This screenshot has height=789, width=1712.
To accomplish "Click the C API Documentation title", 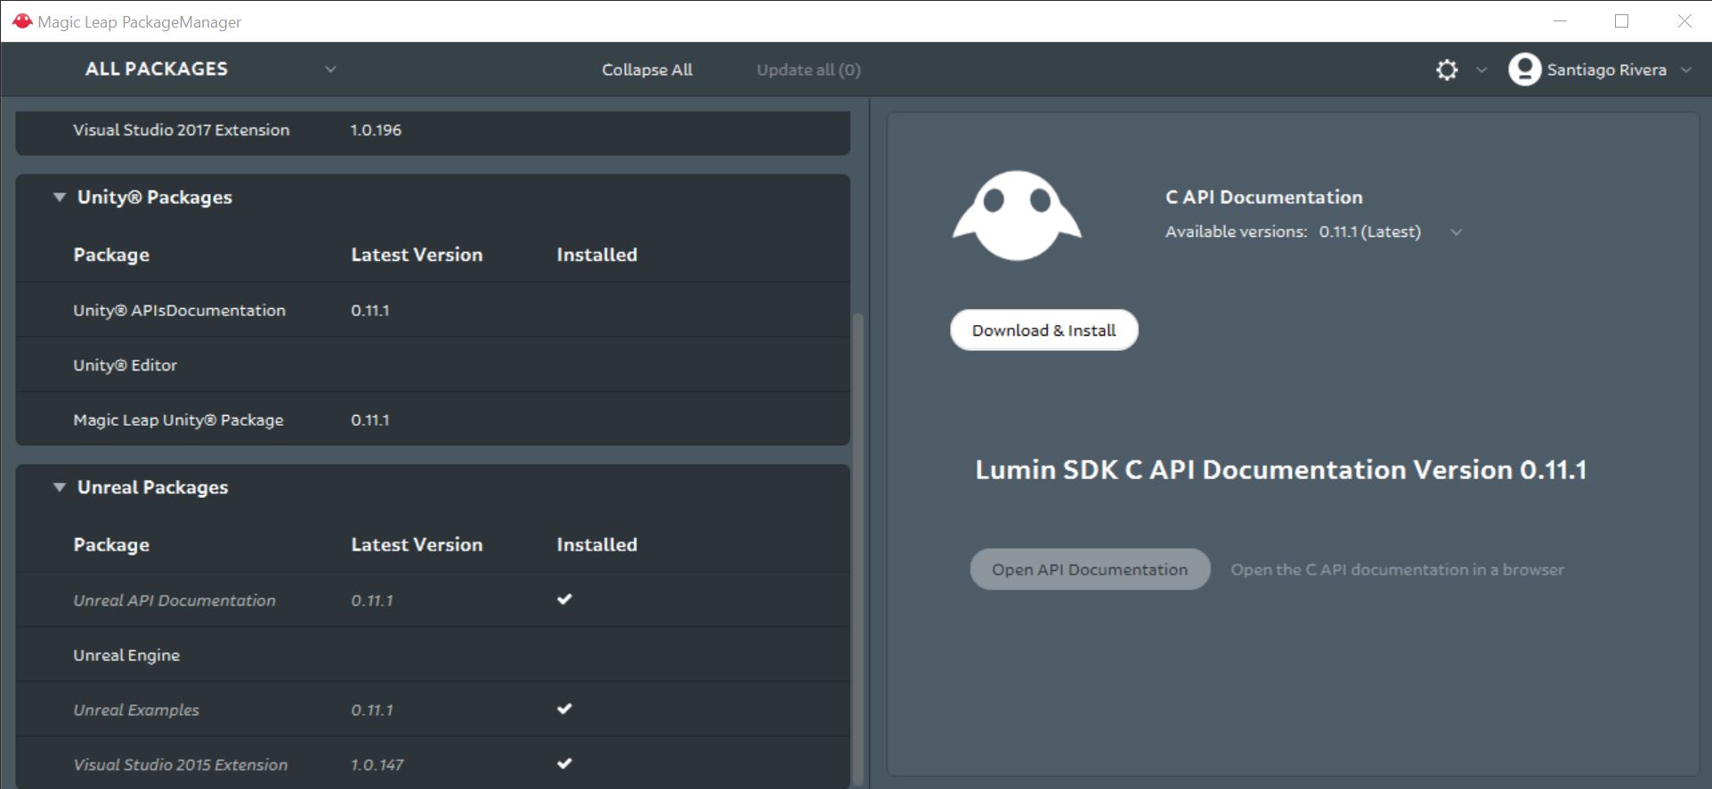I will [x=1264, y=197].
